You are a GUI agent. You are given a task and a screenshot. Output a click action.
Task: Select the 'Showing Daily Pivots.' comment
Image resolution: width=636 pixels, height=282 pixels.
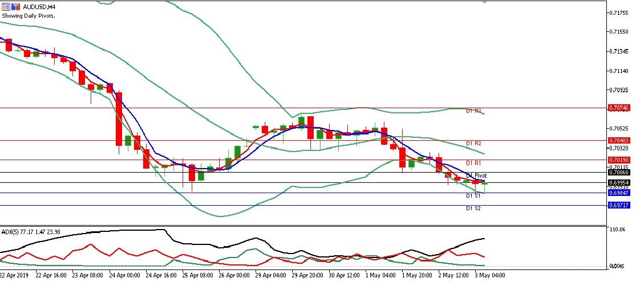pyautogui.click(x=29, y=16)
